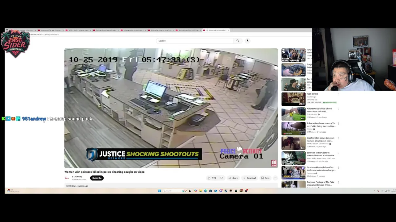Dislike the video with thumbs-down icon
Viewport: 396px width, 222px height.
(x=221, y=178)
